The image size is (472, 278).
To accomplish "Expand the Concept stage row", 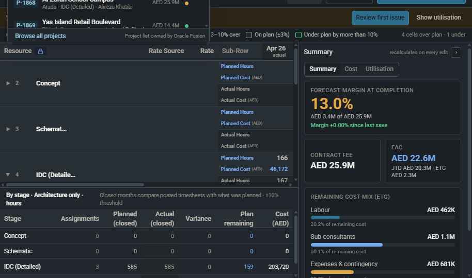I will pyautogui.click(x=8, y=83).
